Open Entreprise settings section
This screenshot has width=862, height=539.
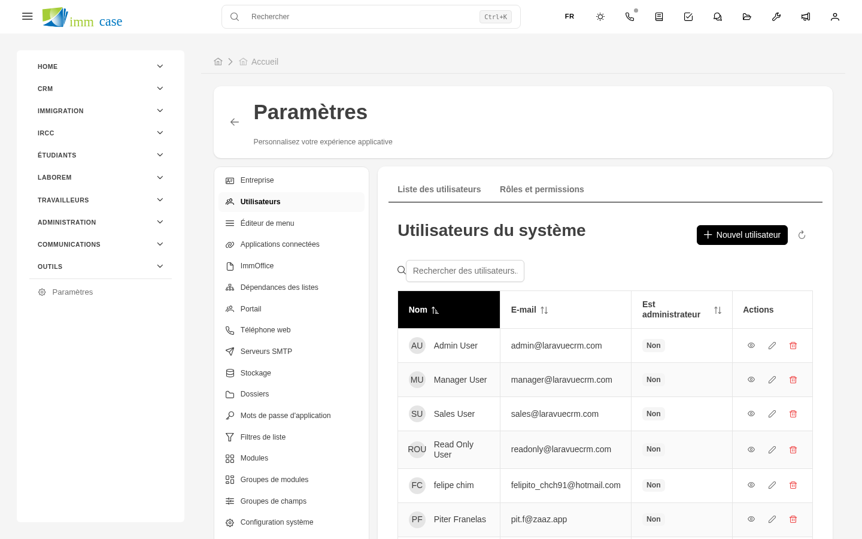(292, 180)
